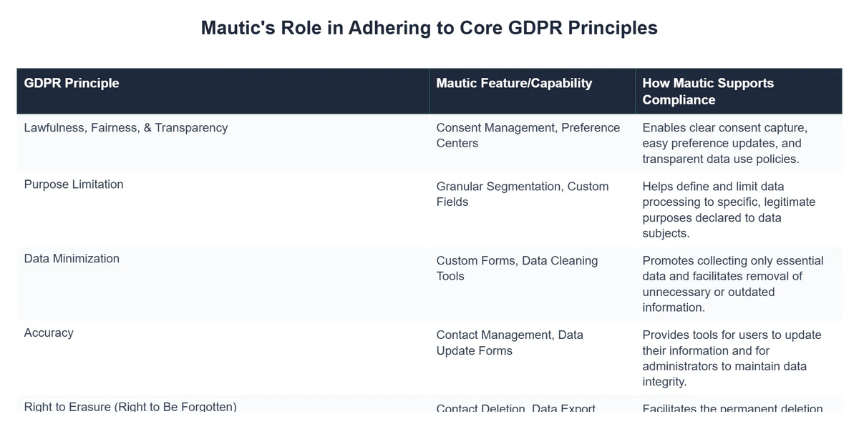Click the text promoting collecting only essential data
Screen dimensions: 859x429
coord(732,284)
